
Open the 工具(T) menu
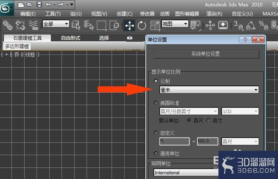pyautogui.click(x=53, y=14)
